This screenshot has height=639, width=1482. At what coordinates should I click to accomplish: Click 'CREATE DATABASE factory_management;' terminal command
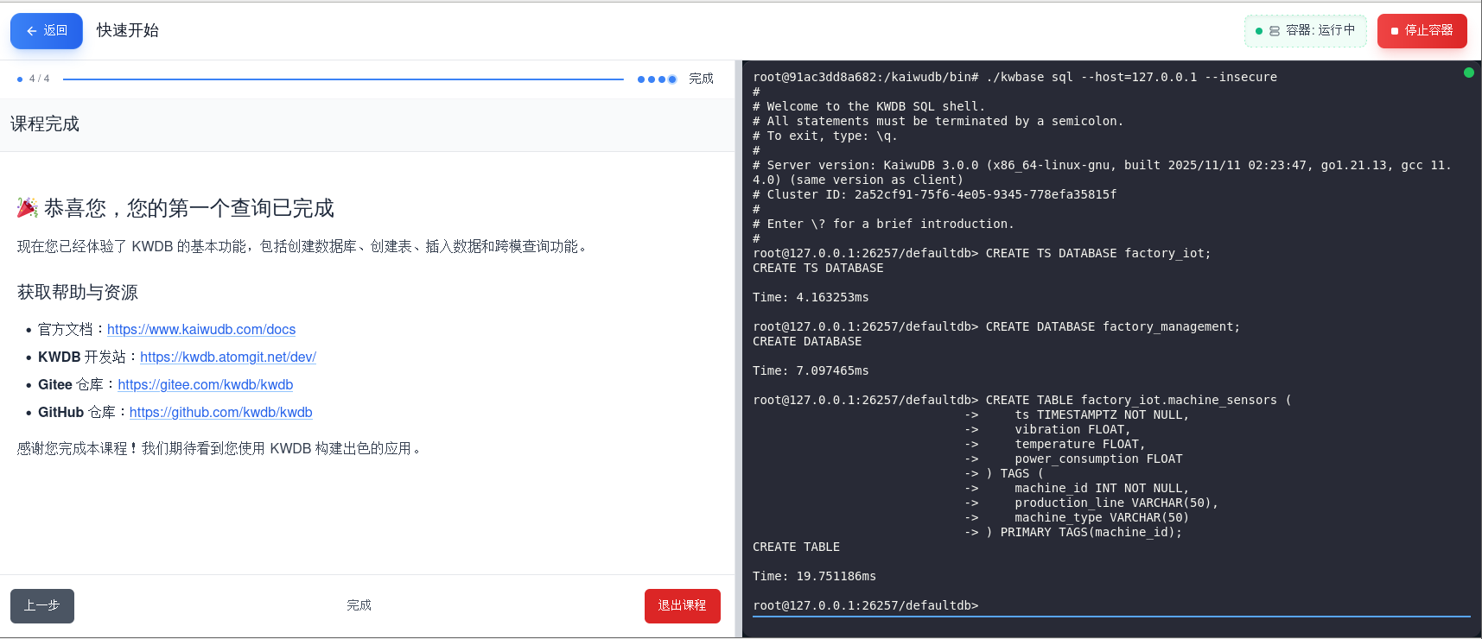tap(1113, 326)
